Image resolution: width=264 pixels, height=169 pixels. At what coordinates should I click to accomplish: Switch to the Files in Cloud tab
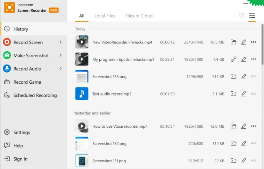(x=139, y=16)
